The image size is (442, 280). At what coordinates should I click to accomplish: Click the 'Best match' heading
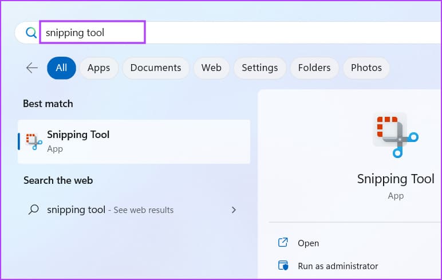pos(48,104)
